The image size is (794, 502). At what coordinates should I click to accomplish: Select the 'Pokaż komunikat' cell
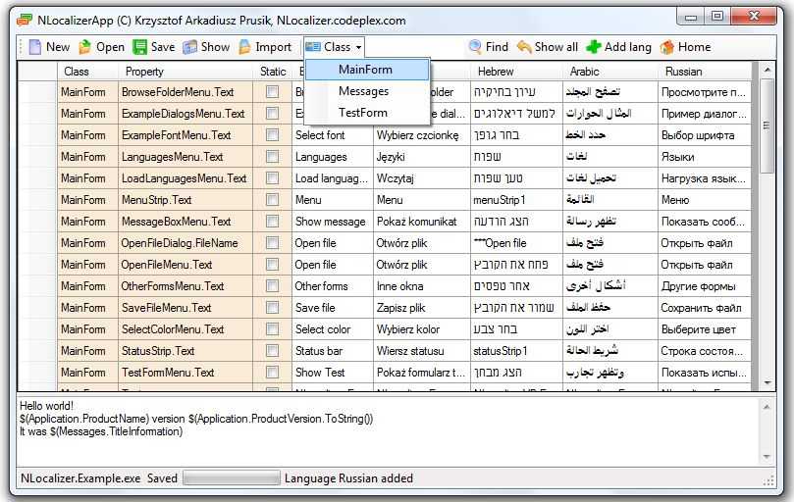coord(422,222)
